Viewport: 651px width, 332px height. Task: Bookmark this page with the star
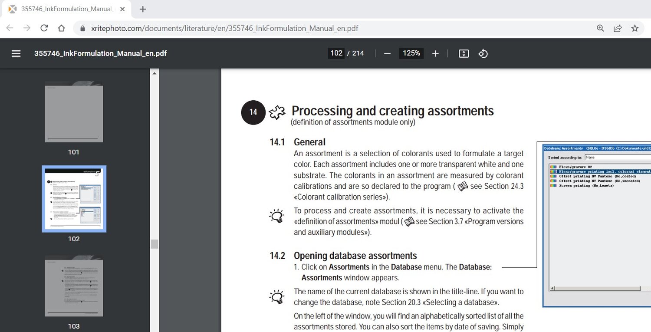point(635,28)
